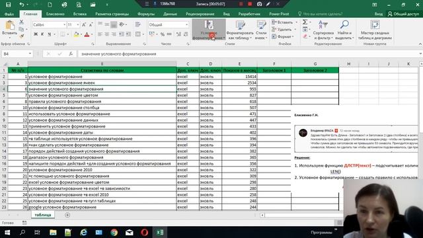423x238 pixels.
Task: Open the cell borders dropdown arrow
Action: click(x=67, y=34)
